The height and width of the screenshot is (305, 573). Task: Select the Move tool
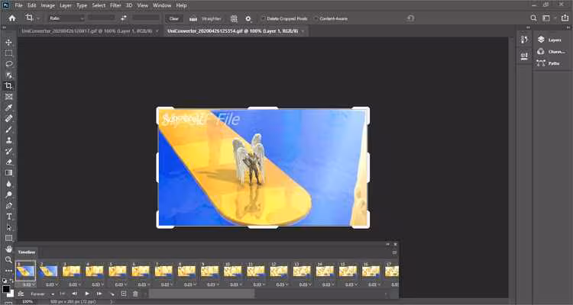click(8, 43)
